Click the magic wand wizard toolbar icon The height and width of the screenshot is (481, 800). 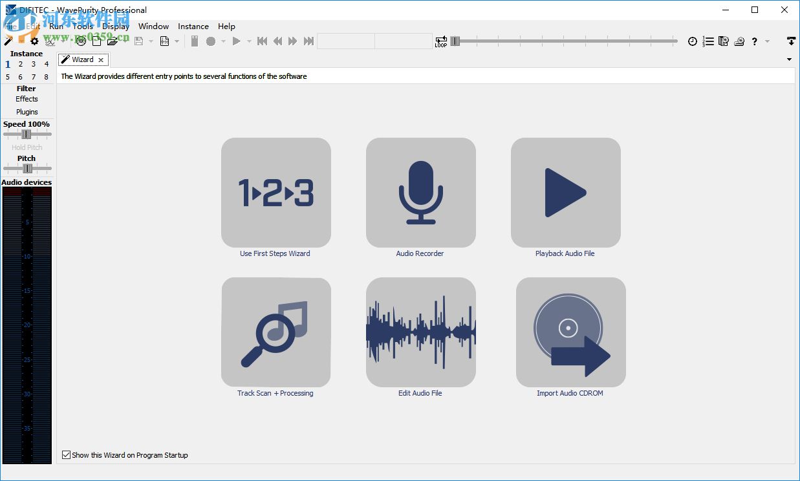[x=8, y=40]
